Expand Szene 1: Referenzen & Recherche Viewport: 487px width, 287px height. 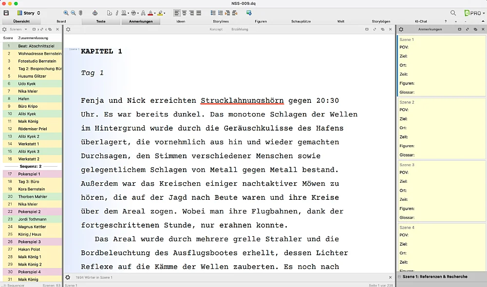tap(399, 276)
